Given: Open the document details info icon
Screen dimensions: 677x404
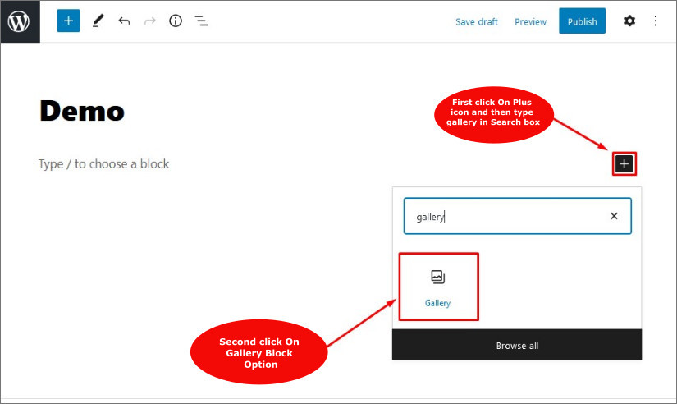Looking at the screenshot, I should click(175, 21).
